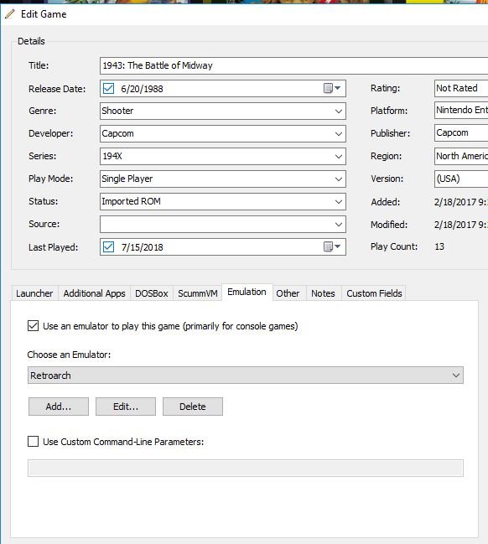488x544 pixels.
Task: Uncheck the Last Played date checkbox
Action: (x=108, y=247)
